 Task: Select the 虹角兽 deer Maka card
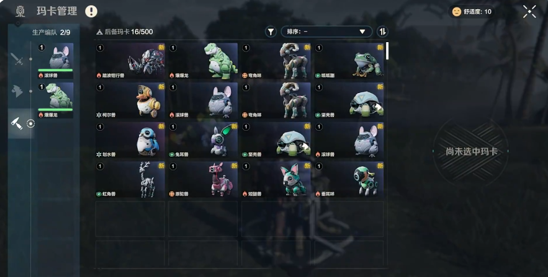point(130,179)
